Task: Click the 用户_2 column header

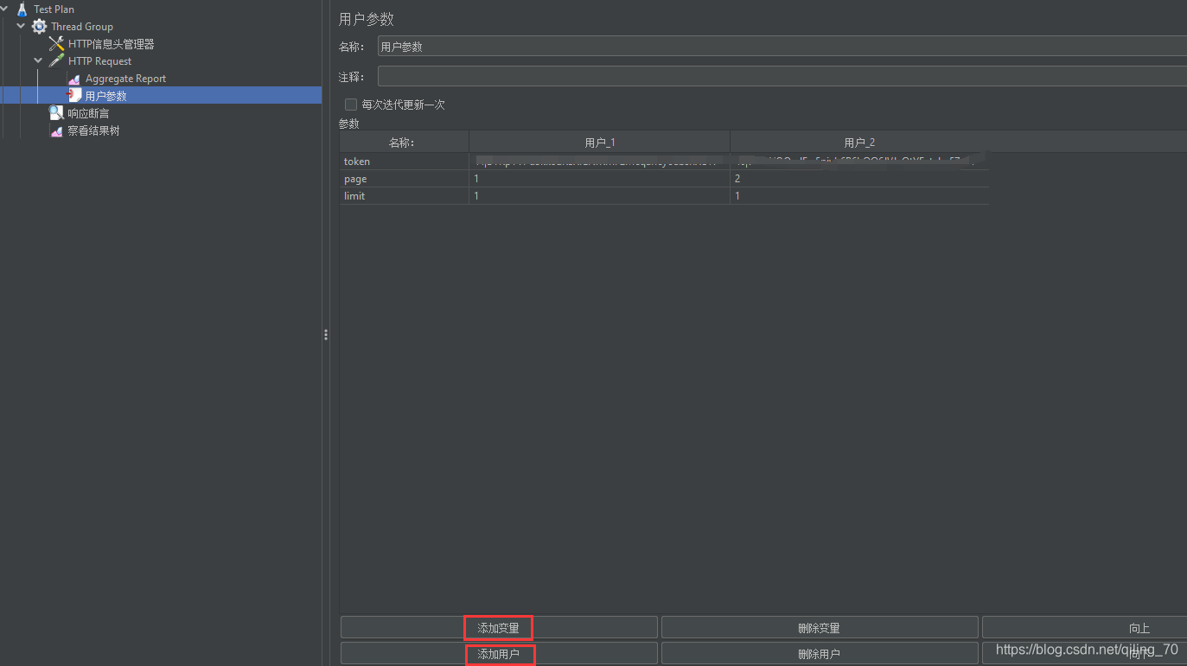Action: tap(859, 142)
